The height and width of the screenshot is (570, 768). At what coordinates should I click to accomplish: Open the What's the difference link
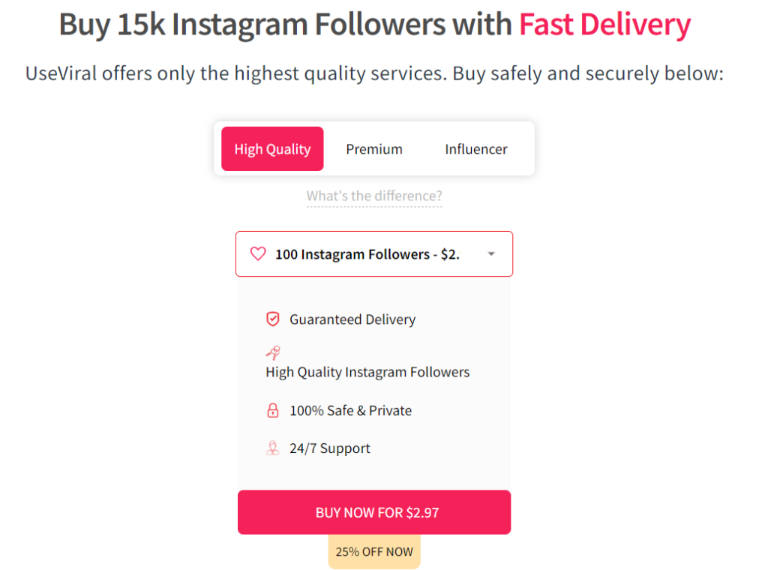click(374, 196)
